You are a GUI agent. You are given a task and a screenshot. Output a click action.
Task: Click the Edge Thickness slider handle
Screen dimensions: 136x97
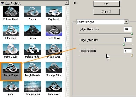click(x=132, y=34)
